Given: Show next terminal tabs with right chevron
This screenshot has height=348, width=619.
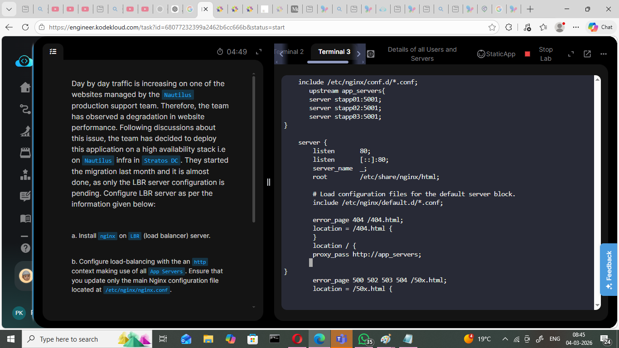Looking at the screenshot, I should [358, 54].
